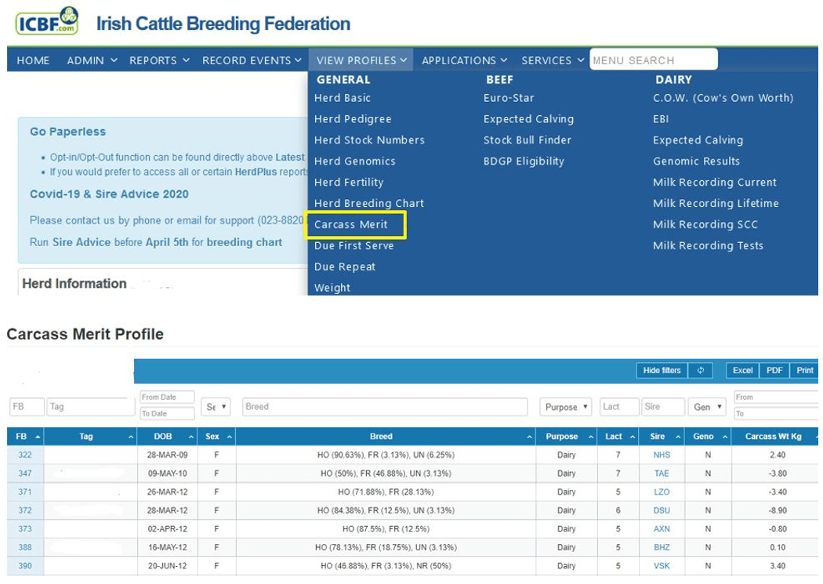Image resolution: width=823 pixels, height=584 pixels.
Task: Open Milk Recording Lifetime
Action: click(716, 203)
